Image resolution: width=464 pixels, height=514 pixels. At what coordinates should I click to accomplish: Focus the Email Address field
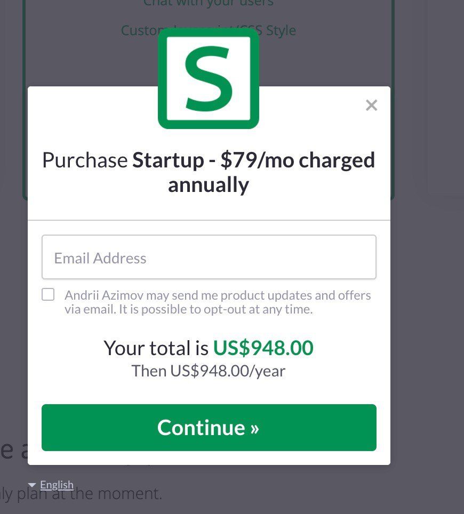209,257
